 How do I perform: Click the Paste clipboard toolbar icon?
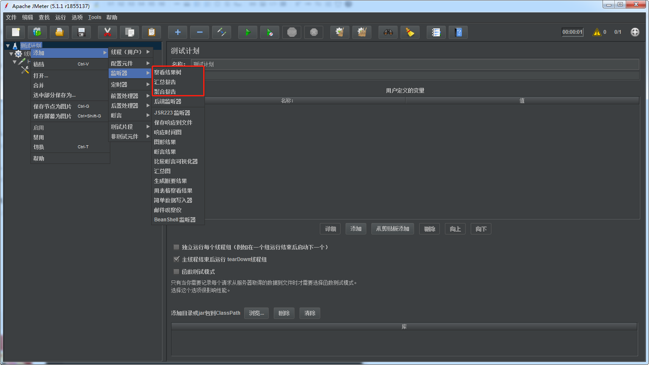[151, 32]
